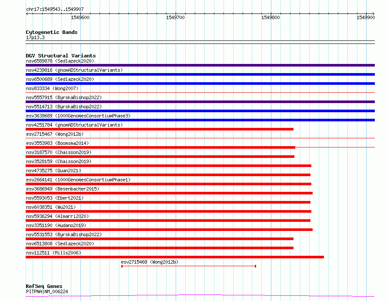This screenshot has height=301, width=387.
Task: Open nsv5514713 (ByrskaBishop2022) label
Action: (x=64, y=107)
